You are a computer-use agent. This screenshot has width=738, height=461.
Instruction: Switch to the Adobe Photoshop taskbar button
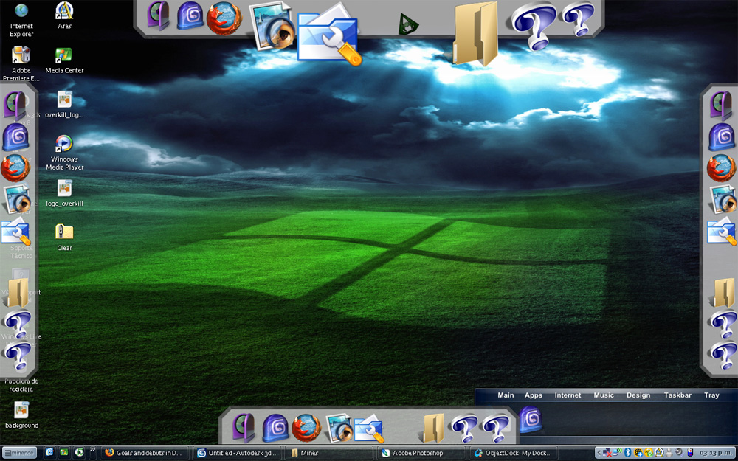click(417, 453)
